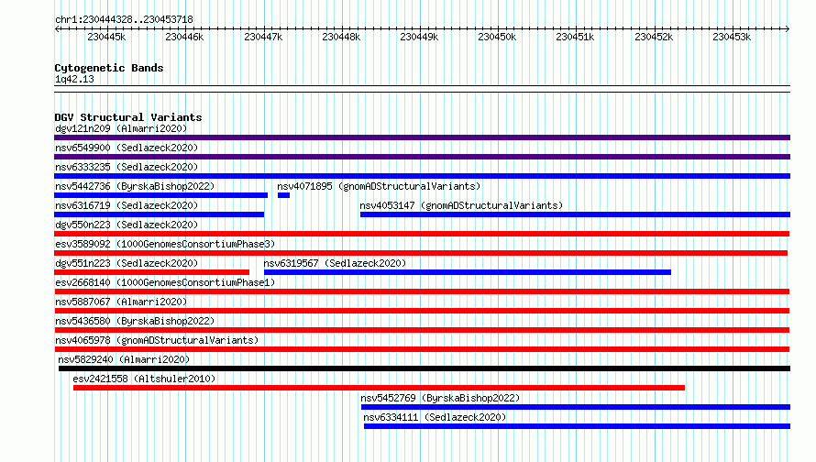This screenshot has width=816, height=462.
Task: Click the chr1:230444328..230453718 region text
Action: click(x=124, y=19)
